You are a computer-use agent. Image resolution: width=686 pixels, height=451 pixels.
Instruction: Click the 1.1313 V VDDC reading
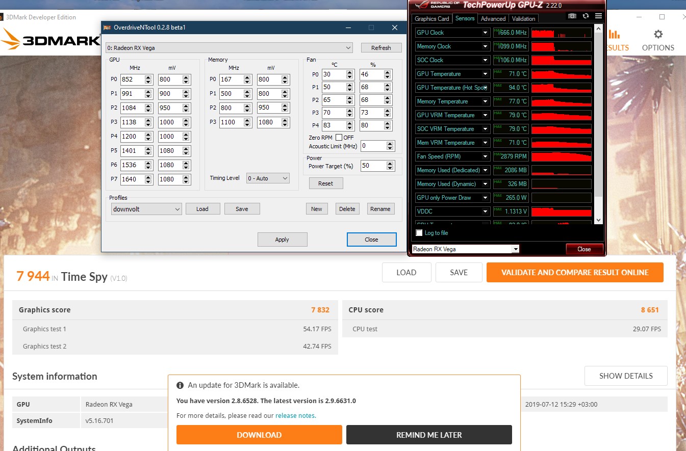click(x=511, y=211)
